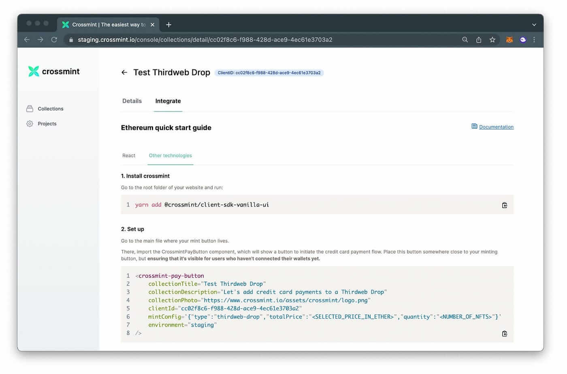Click the Crossmint tab favicon
Image resolution: width=567 pixels, height=374 pixels.
pyautogui.click(x=65, y=25)
